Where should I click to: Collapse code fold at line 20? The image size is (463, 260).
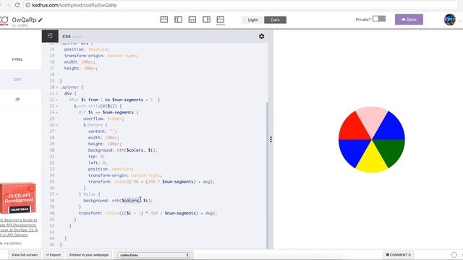click(56, 87)
